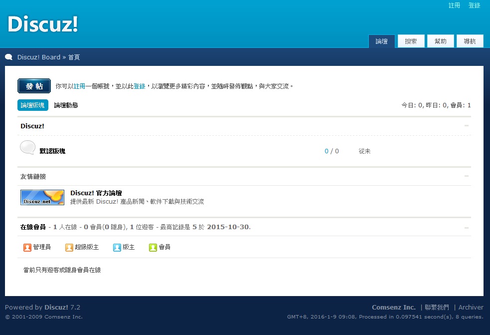This screenshot has height=335, width=490.
Task: Open the Discuz! Board breadcrumb link
Action: pos(39,57)
